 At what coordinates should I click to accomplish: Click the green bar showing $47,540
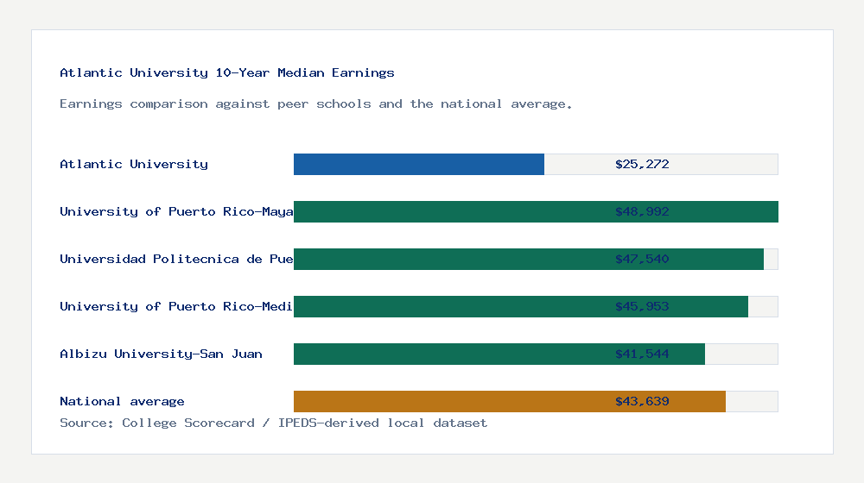click(x=529, y=259)
